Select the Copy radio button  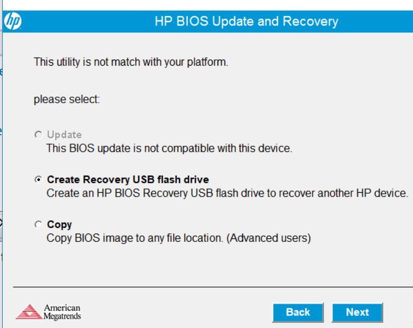tap(38, 224)
